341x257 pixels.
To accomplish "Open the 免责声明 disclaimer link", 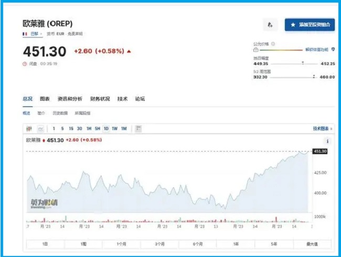I will pyautogui.click(x=75, y=34).
